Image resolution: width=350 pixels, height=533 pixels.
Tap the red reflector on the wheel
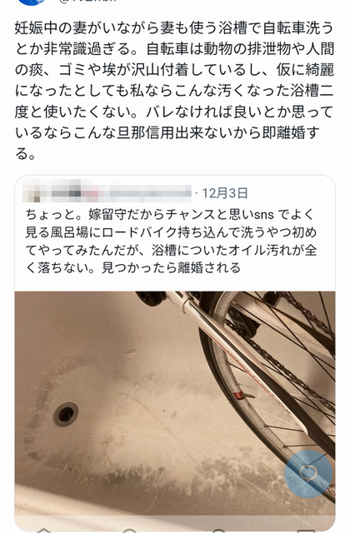pos(239,395)
